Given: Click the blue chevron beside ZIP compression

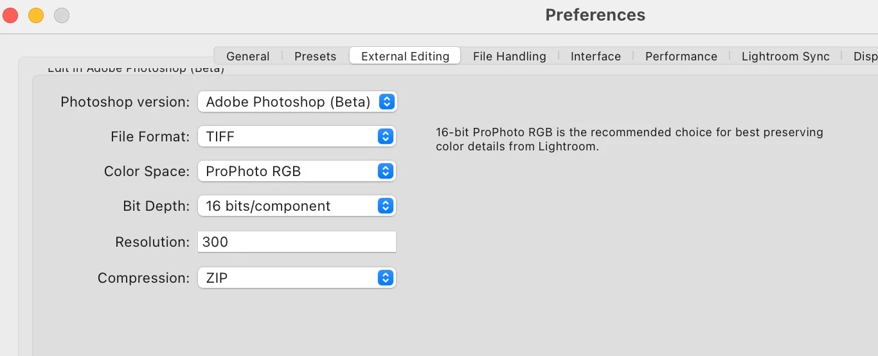Looking at the screenshot, I should pyautogui.click(x=386, y=278).
